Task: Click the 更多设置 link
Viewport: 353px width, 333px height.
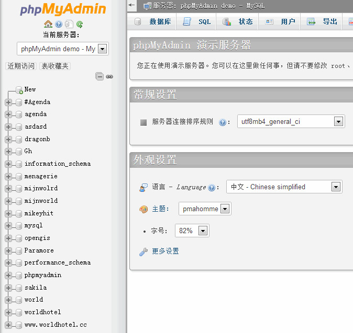Action: [166, 251]
